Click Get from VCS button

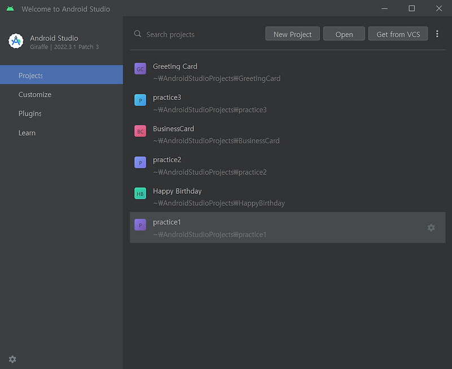click(x=398, y=34)
